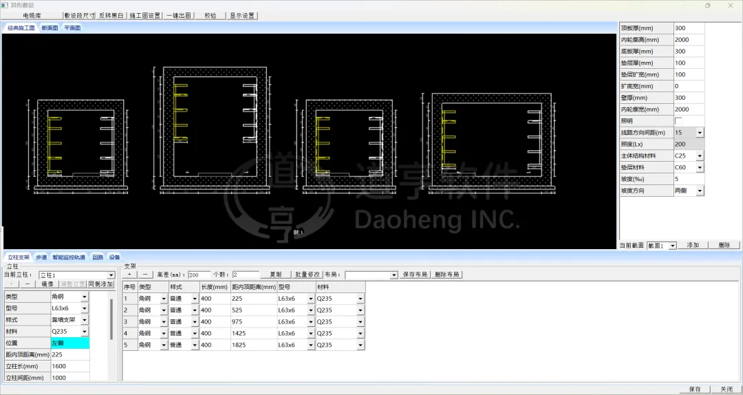Enable the 照明 checkbox
Viewport: 743px width, 395px height.
pos(679,120)
